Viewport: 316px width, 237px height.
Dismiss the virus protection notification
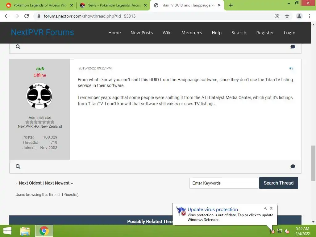271,208
